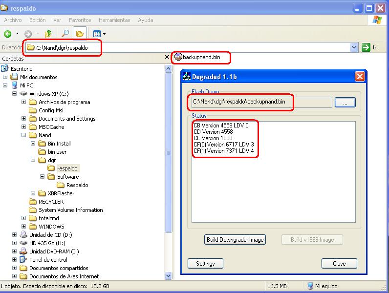The height and width of the screenshot is (293, 389).
Task: Open the Back history dropdown arrow
Action: (x=17, y=34)
